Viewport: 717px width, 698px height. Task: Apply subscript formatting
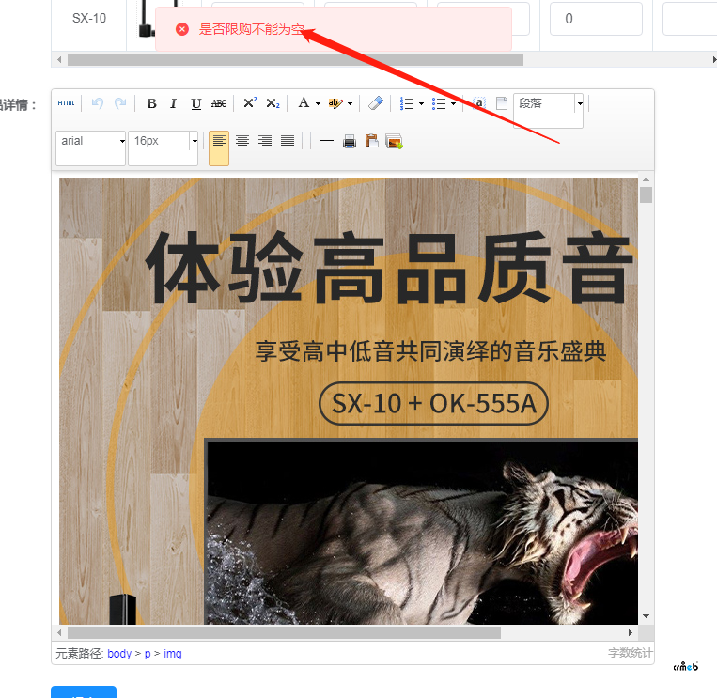tap(273, 103)
